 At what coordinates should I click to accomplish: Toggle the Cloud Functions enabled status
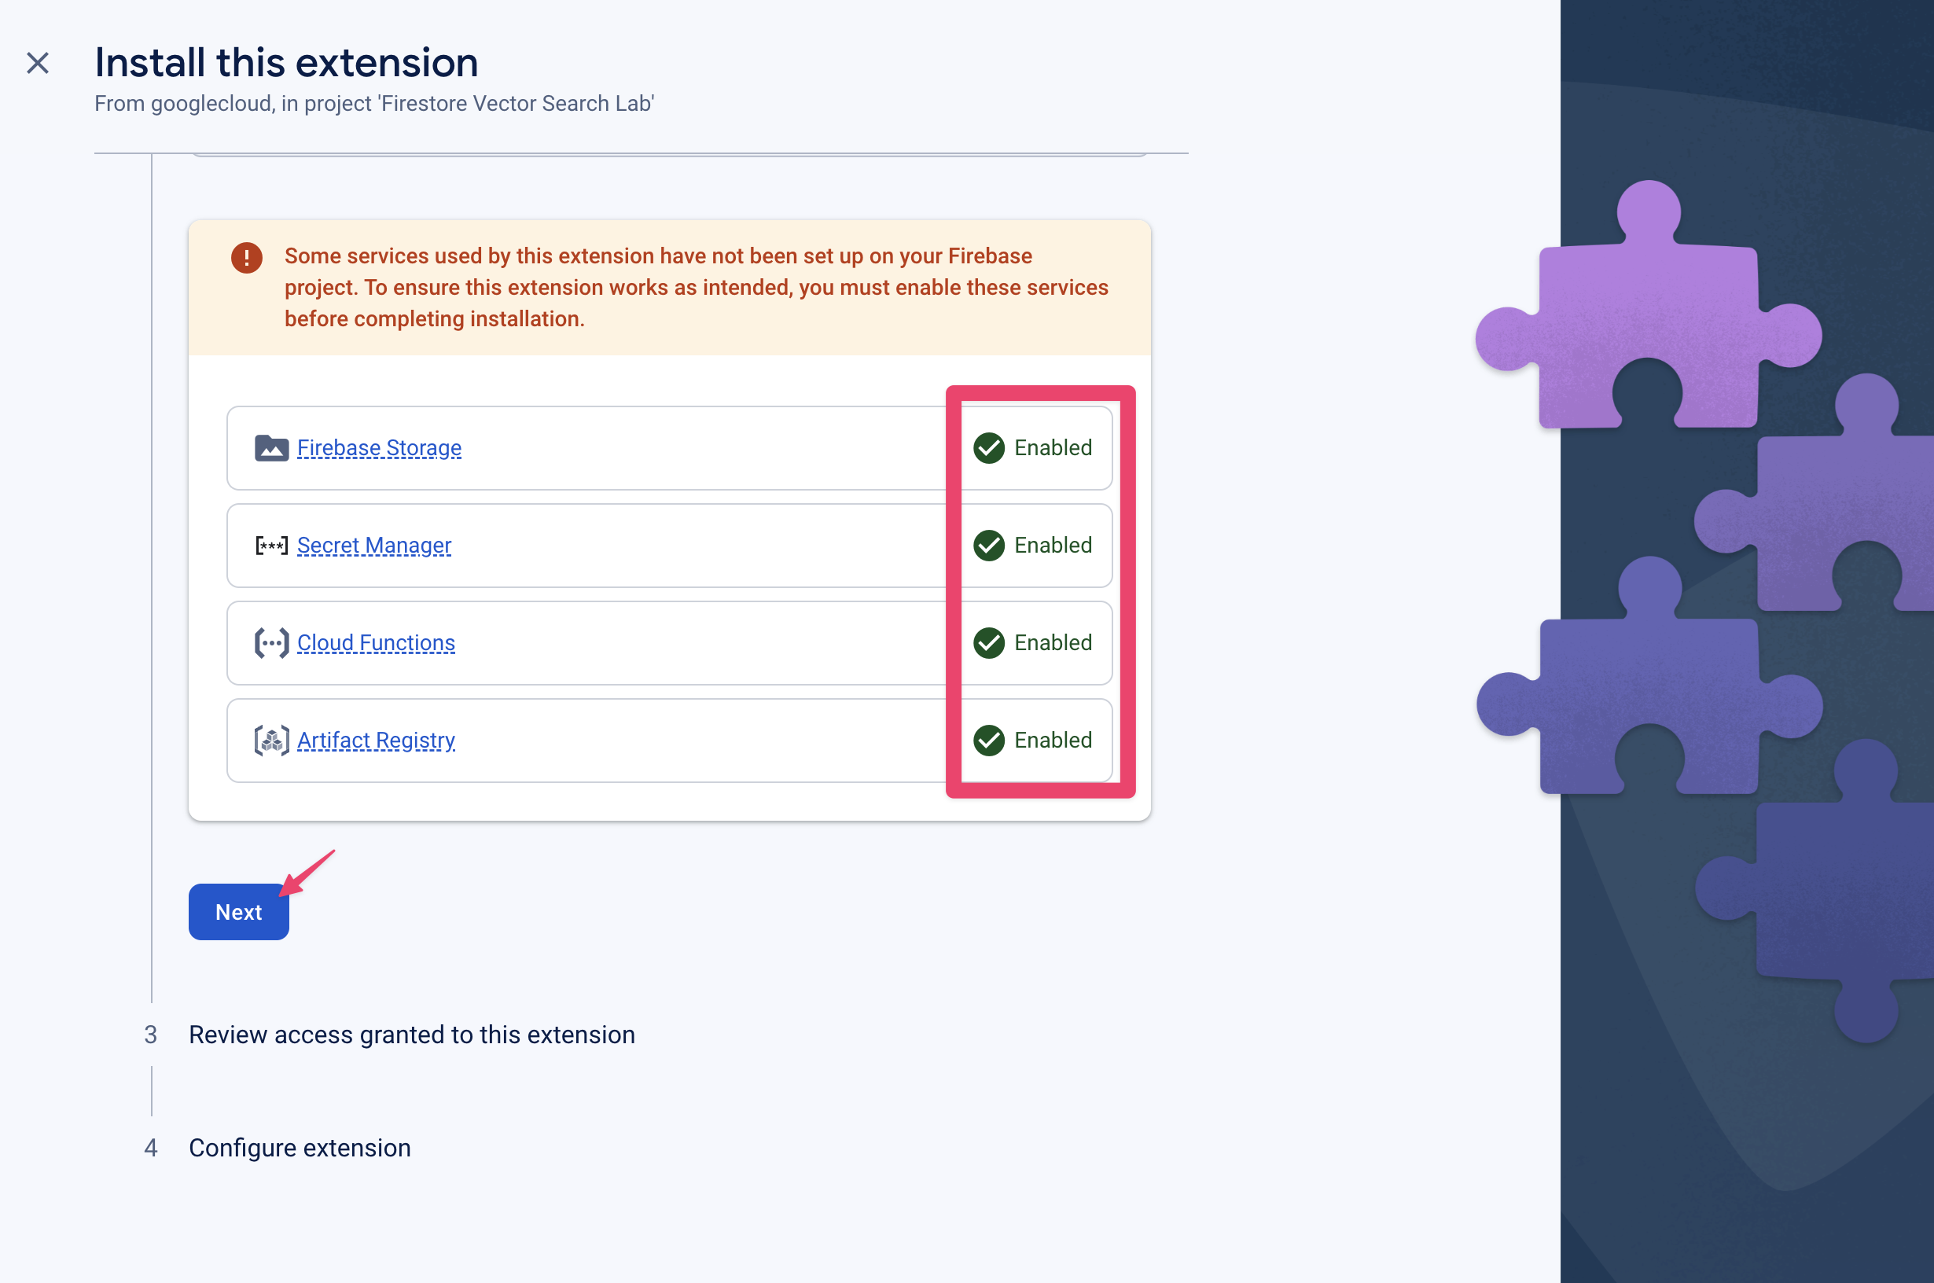pyautogui.click(x=1032, y=641)
